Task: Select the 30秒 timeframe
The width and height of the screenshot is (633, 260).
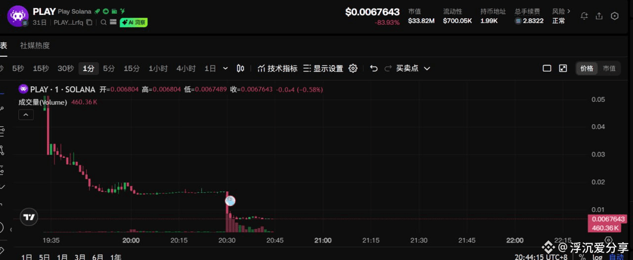Action: coord(65,69)
